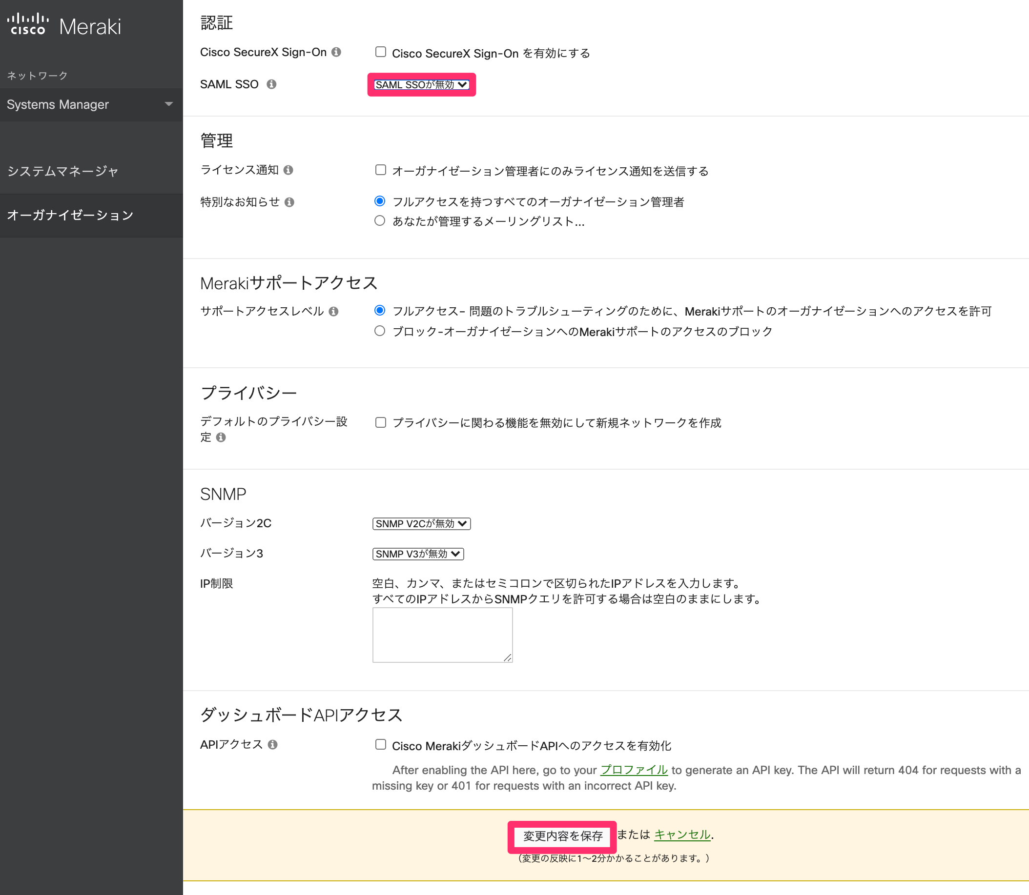Click the キャンセル link

682,835
